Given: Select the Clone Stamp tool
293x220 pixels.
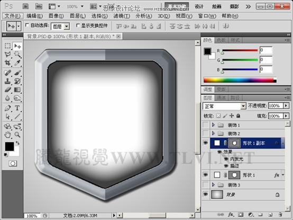Looking at the screenshot, I should [7, 81].
